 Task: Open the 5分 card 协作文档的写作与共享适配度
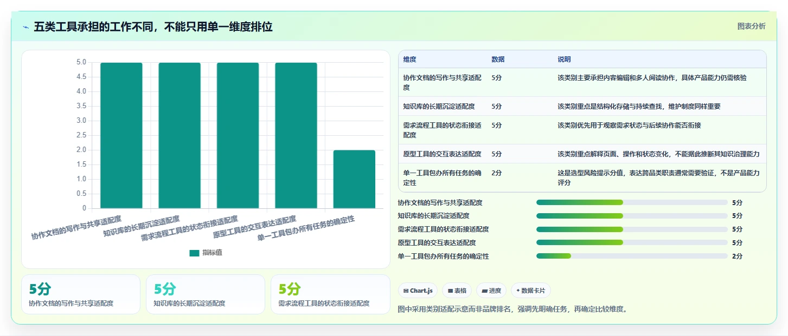[x=81, y=294]
